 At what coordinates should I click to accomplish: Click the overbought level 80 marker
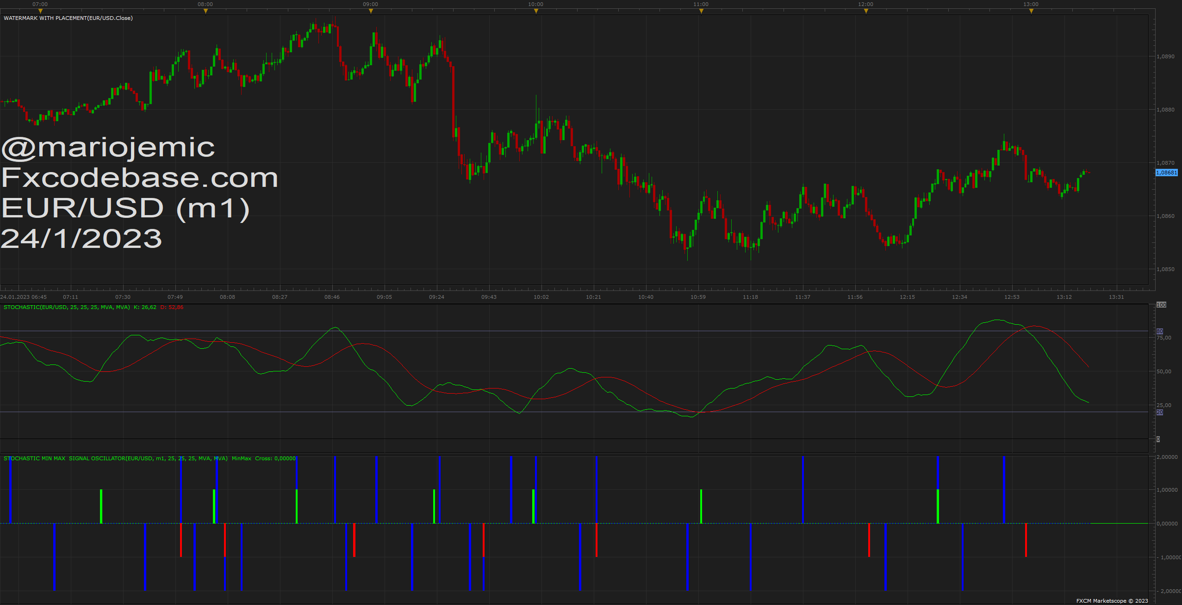coord(1160,331)
